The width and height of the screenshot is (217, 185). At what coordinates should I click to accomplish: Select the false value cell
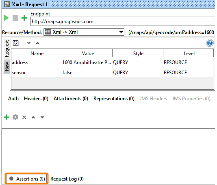click(x=87, y=73)
